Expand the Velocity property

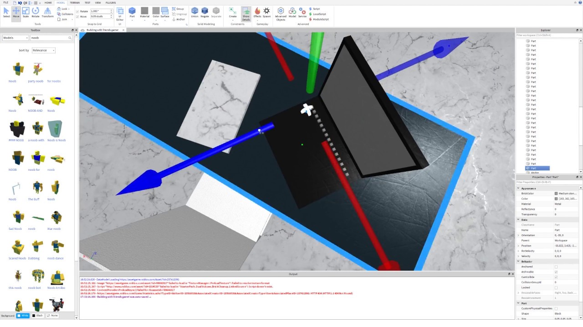(518, 256)
